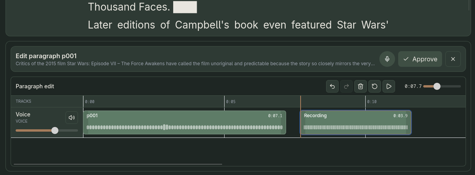Click the 'Critics of the 2015 film' description text
Viewport: 475px width, 175px height.
tap(195, 63)
